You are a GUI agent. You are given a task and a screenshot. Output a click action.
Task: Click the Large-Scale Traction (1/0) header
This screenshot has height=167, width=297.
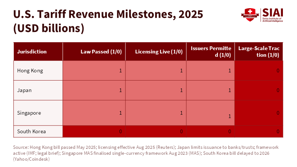259,52
